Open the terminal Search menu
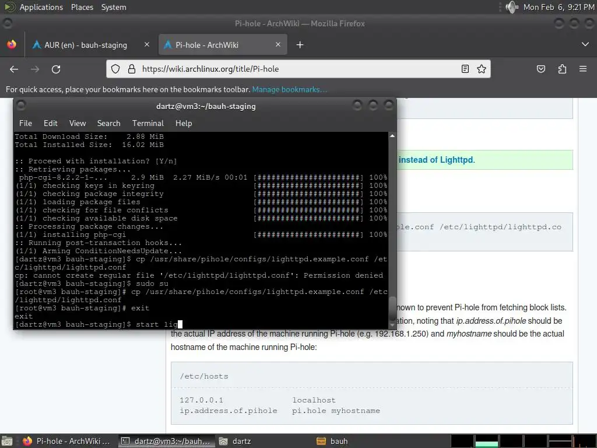597x448 pixels. [x=109, y=124]
